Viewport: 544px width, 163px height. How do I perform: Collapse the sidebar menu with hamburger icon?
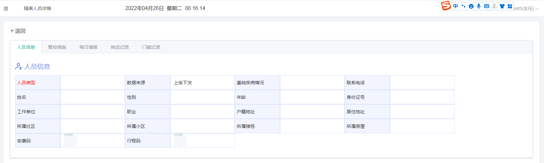(6, 9)
